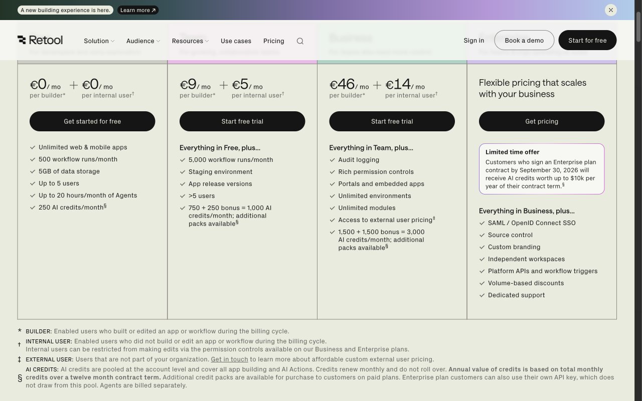
Task: Click the Retool logo
Action: coord(40,40)
